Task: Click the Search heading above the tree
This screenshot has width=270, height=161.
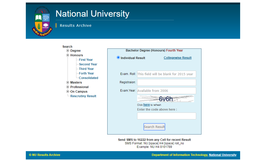Action: pos(67,47)
